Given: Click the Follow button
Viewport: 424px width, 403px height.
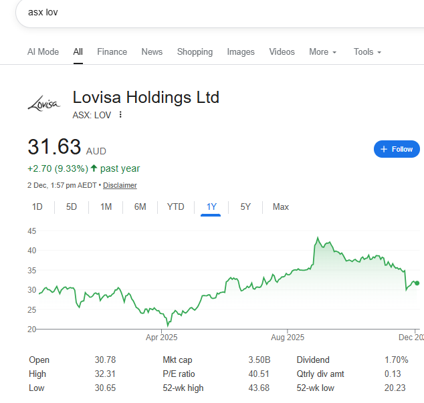Looking at the screenshot, I should [397, 149].
